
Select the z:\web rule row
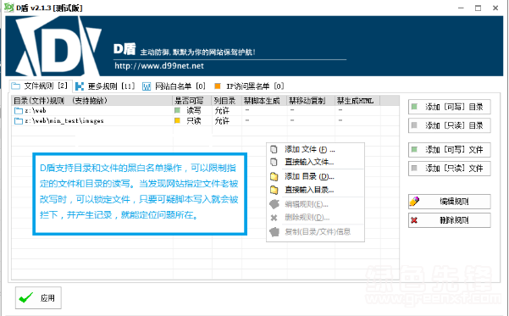pyautogui.click(x=205, y=111)
